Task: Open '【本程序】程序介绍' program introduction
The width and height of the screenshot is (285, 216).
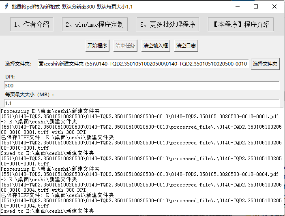Action: coord(241,24)
